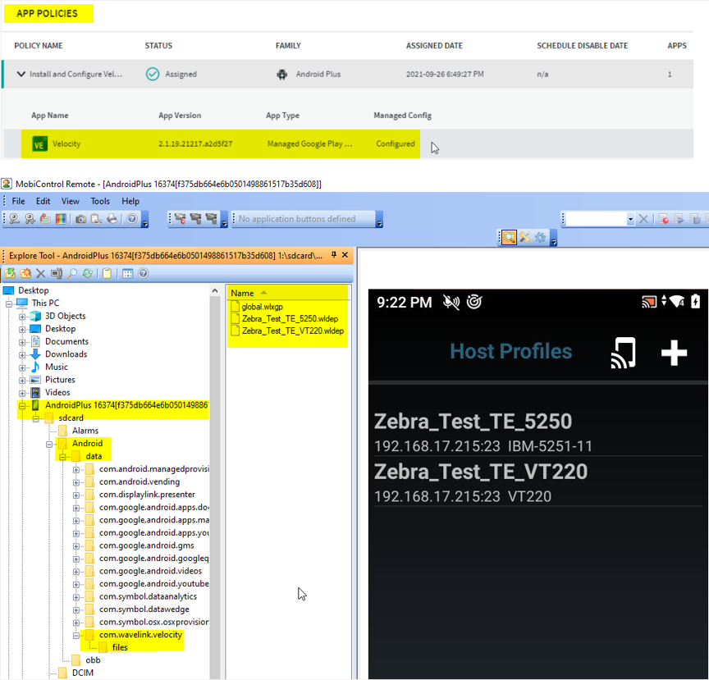Capture a screenshot using the camera toolbar icon
Screen dimensions: 709x680
point(81,219)
